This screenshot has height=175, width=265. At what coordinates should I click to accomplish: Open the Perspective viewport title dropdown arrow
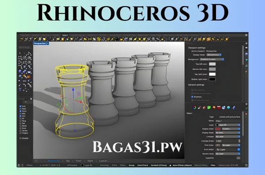48,44
